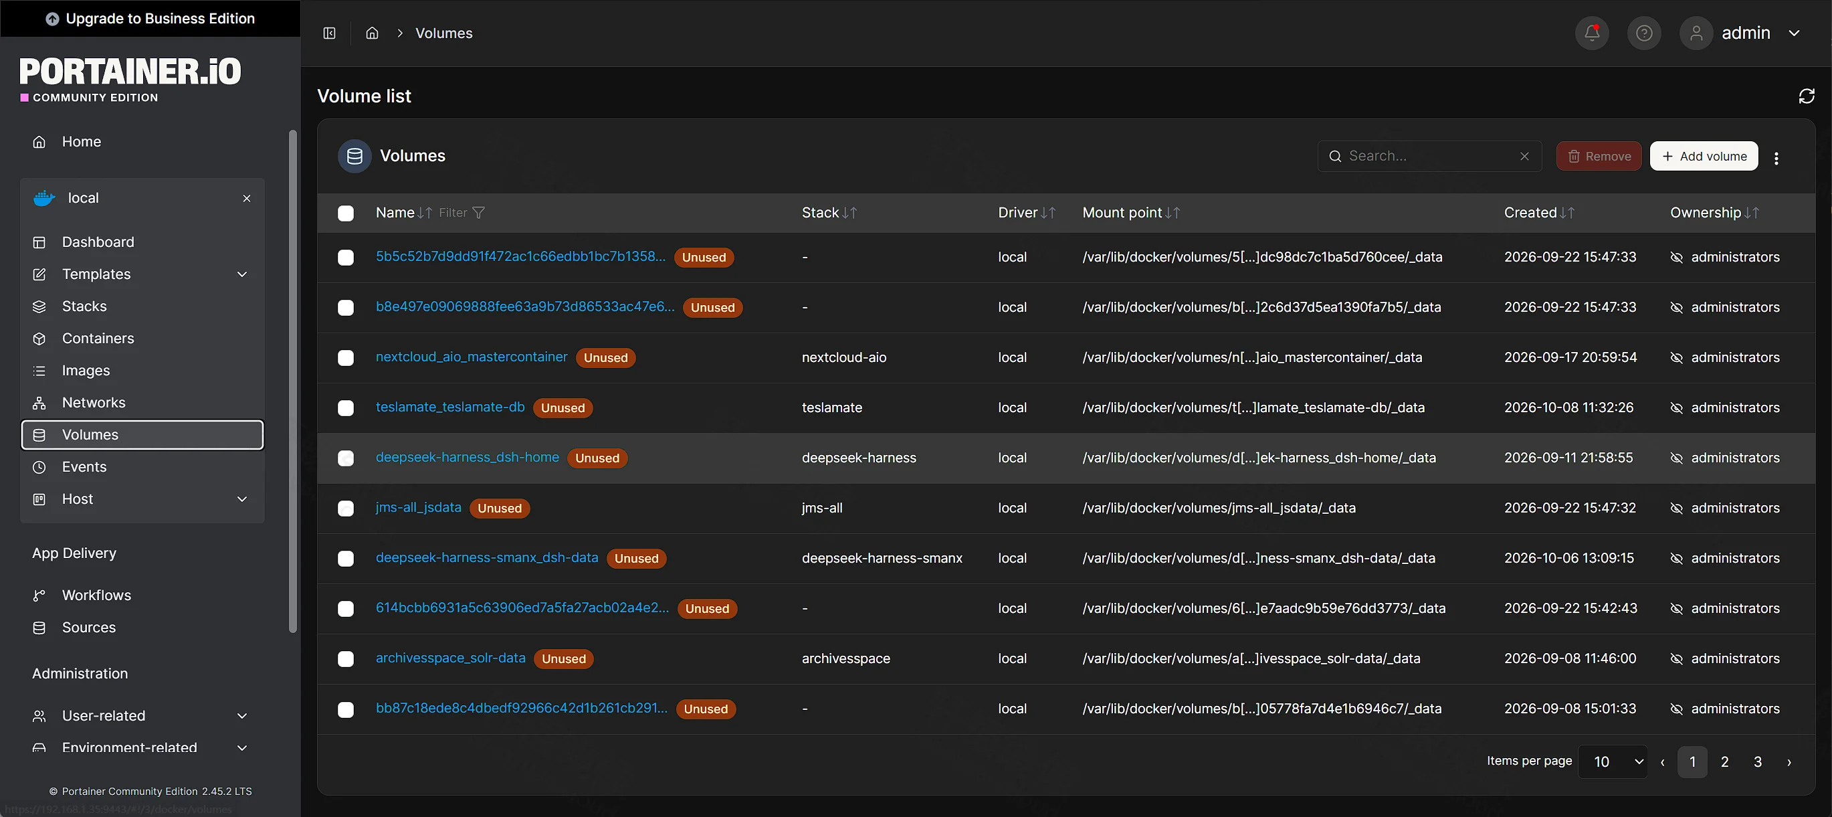This screenshot has width=1832, height=817.
Task: Navigate to Networks in the sidebar
Action: tap(142, 402)
